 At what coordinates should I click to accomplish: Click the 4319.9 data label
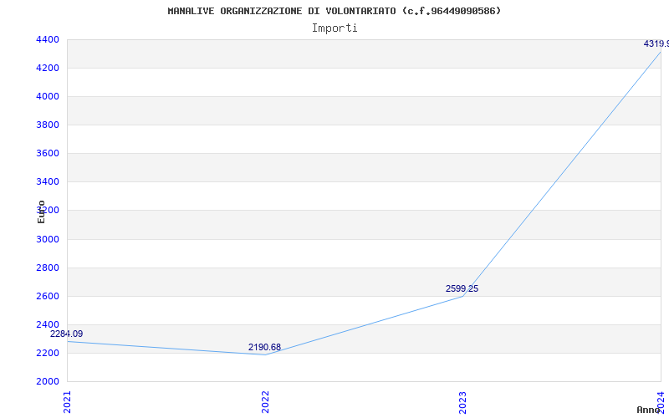(656, 43)
